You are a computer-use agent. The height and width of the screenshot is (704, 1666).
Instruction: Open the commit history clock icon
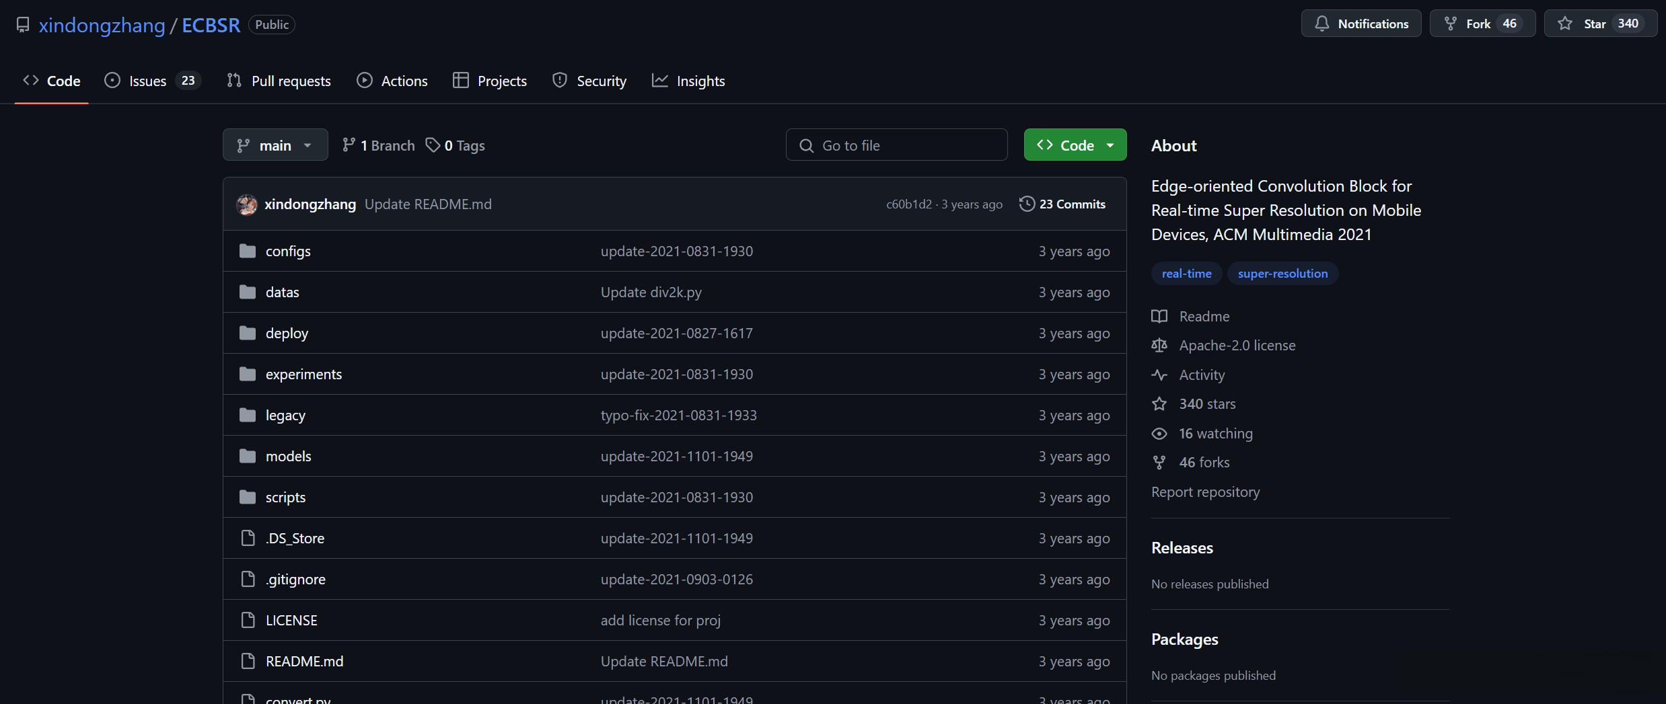(x=1027, y=204)
